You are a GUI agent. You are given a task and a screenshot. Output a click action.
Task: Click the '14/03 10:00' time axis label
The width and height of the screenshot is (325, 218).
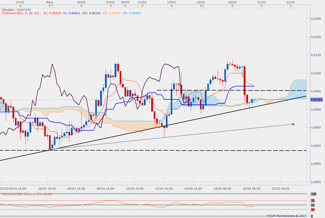193,189
